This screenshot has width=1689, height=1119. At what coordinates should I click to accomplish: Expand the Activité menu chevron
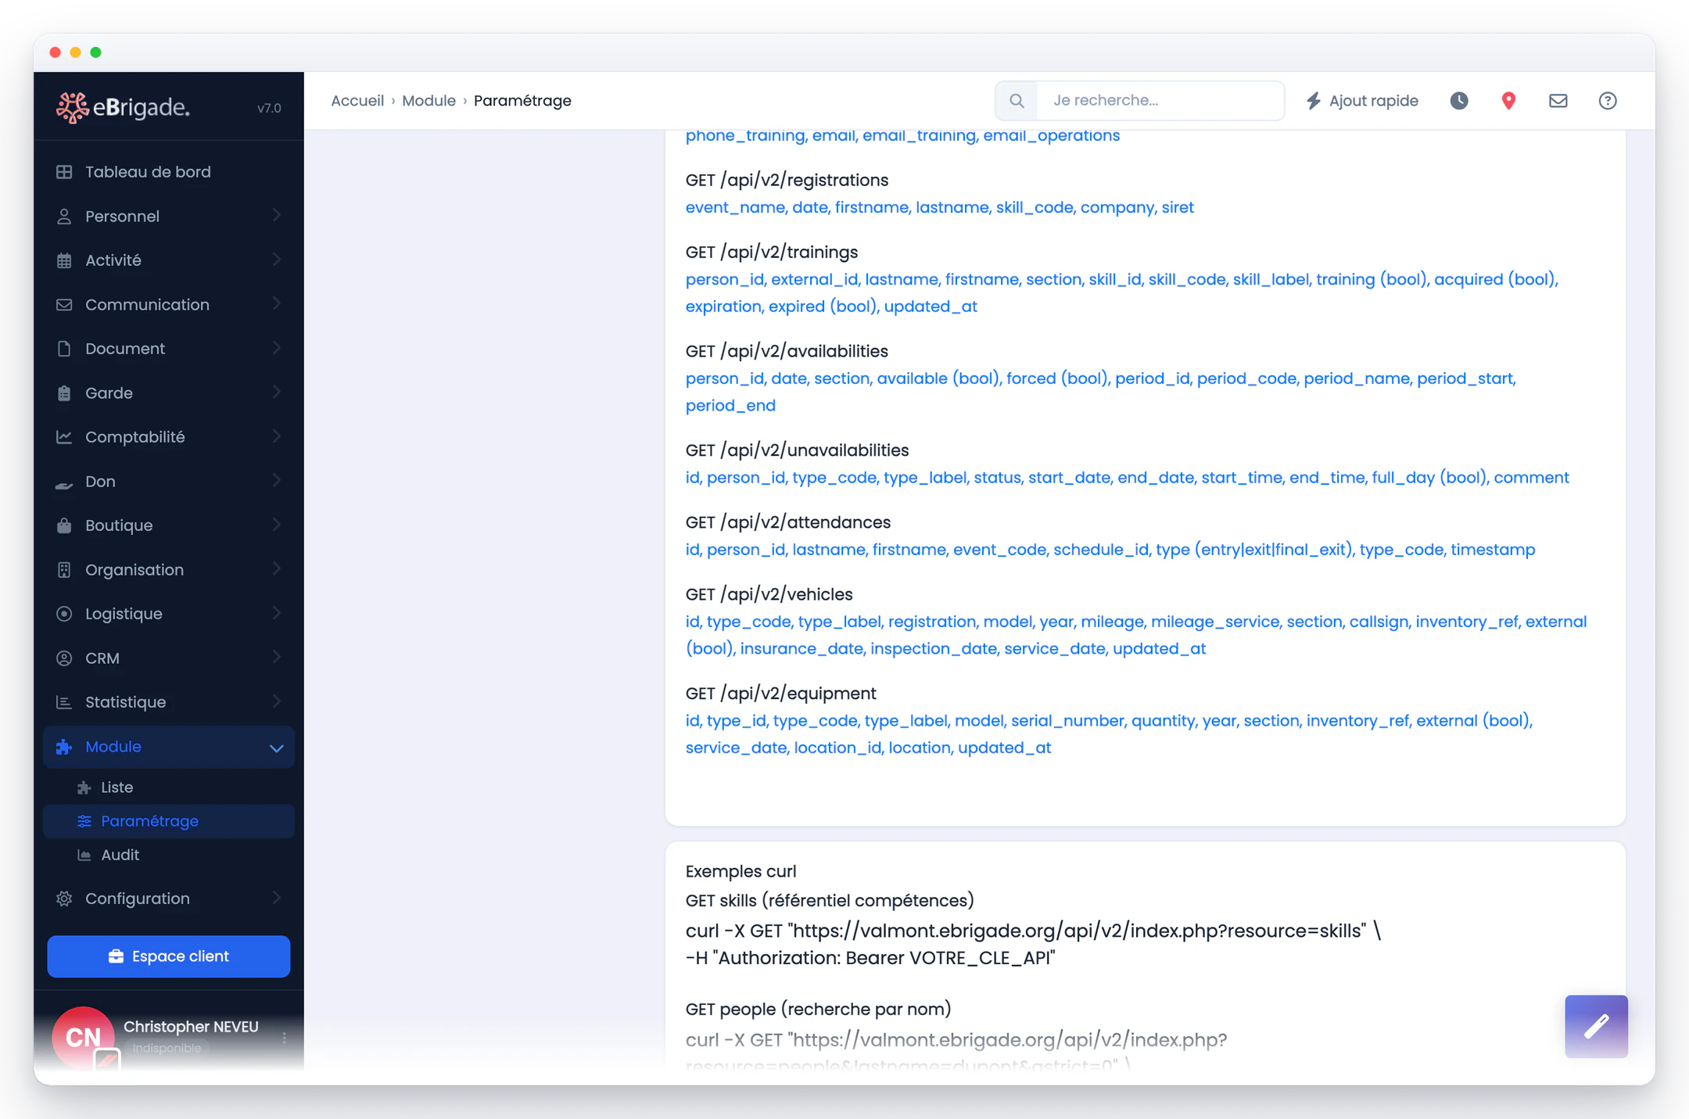tap(277, 260)
